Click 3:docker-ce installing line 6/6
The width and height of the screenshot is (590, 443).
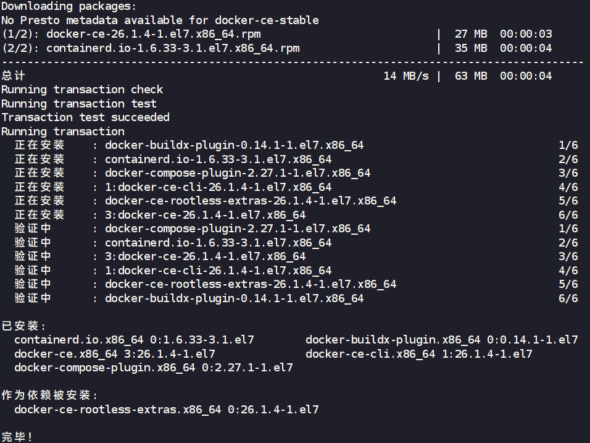pyautogui.click(x=205, y=215)
